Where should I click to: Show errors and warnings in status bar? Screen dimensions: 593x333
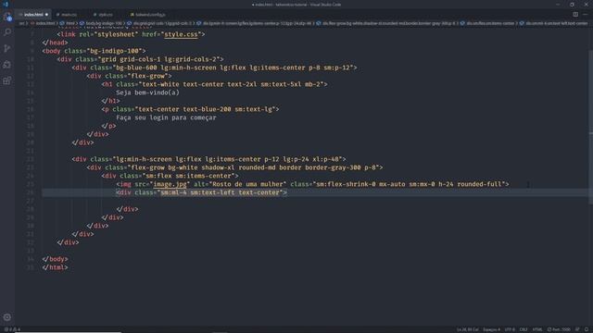(x=12, y=329)
